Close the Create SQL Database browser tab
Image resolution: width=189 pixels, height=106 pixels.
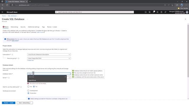27,1
